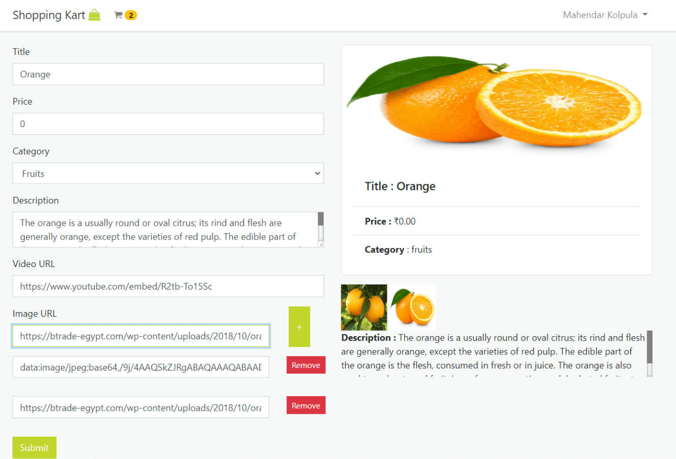Click the Video URL input field

coord(168,286)
